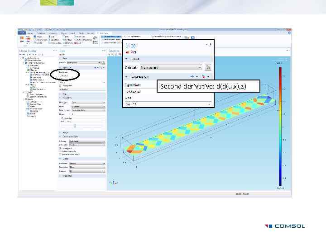The image size is (326, 244).
Task: Open the More Plots ribbon menu
Action: pos(95,40)
